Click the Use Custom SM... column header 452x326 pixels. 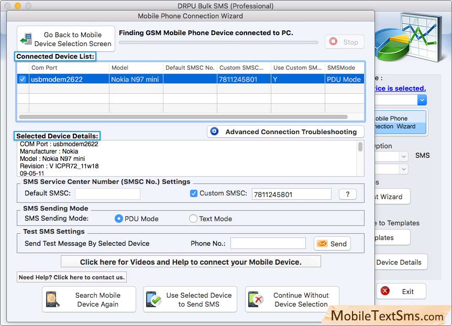(298, 68)
